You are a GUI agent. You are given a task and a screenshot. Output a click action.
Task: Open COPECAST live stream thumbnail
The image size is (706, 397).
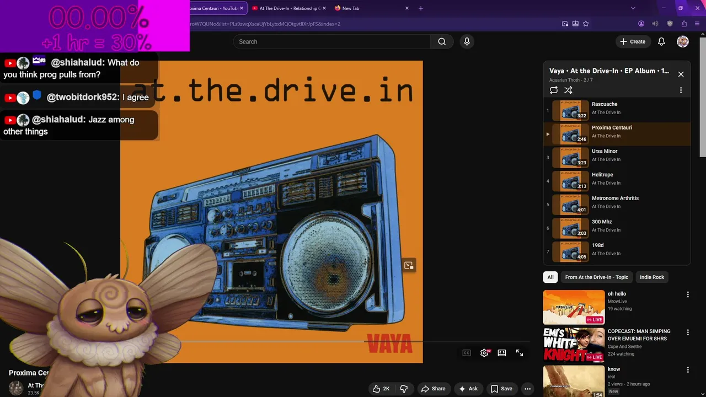click(574, 345)
